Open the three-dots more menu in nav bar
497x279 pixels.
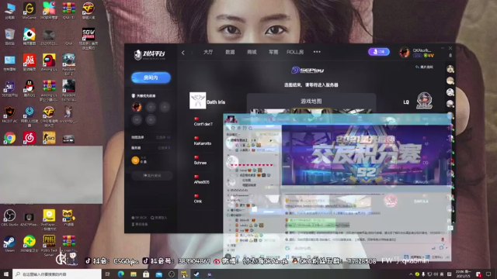click(x=317, y=52)
